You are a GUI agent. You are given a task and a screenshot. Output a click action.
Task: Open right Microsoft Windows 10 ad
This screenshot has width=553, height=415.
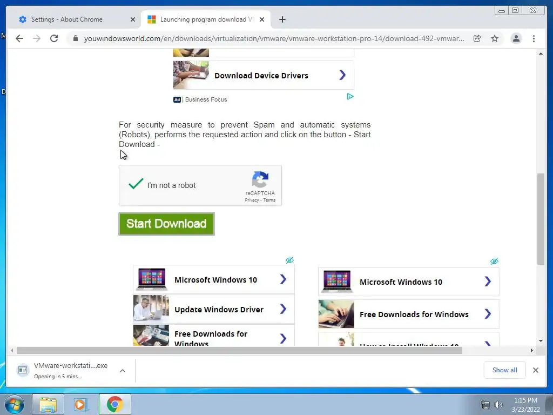408,282
